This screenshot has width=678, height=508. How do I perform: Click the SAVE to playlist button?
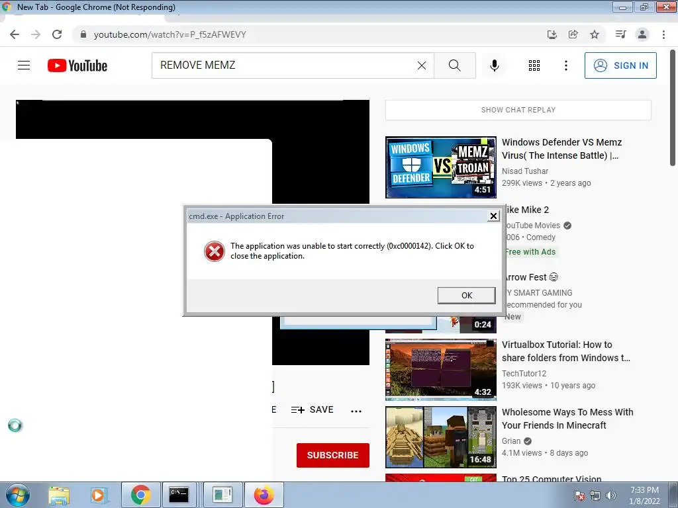(313, 409)
